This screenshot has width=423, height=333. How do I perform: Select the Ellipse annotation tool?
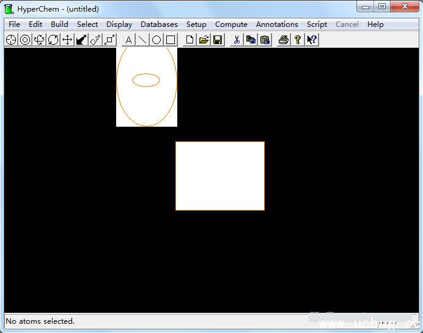pos(156,40)
